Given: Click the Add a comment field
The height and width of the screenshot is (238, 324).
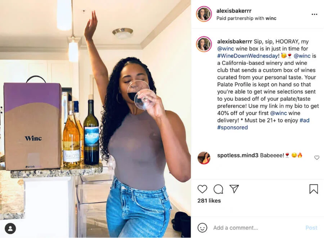Looking at the screenshot, I should tap(256, 228).
